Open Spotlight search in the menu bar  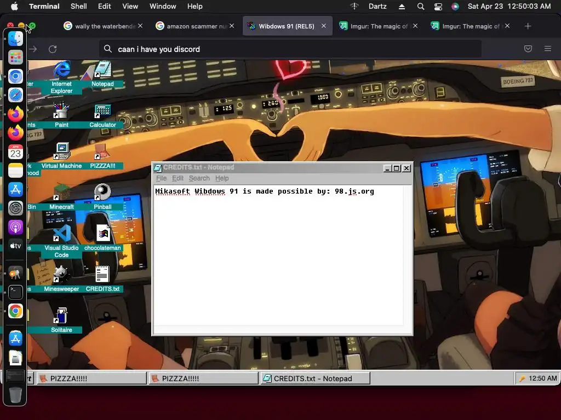pos(420,7)
